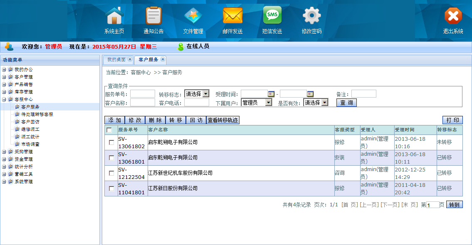
Task: Open the 文件管理 icon
Action: pos(193,17)
